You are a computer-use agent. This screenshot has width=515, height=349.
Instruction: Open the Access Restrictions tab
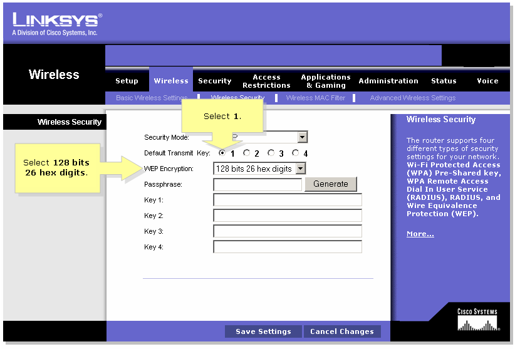click(x=266, y=81)
